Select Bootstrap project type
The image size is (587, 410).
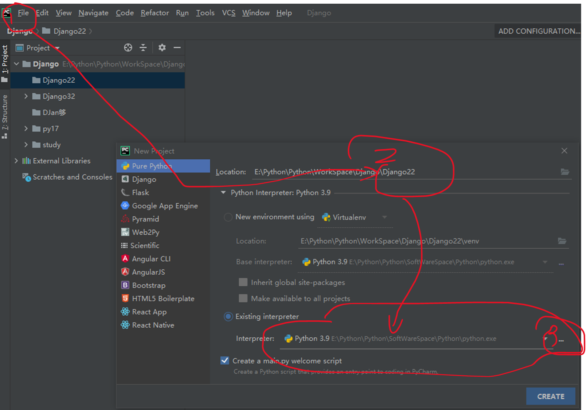pyautogui.click(x=163, y=286)
